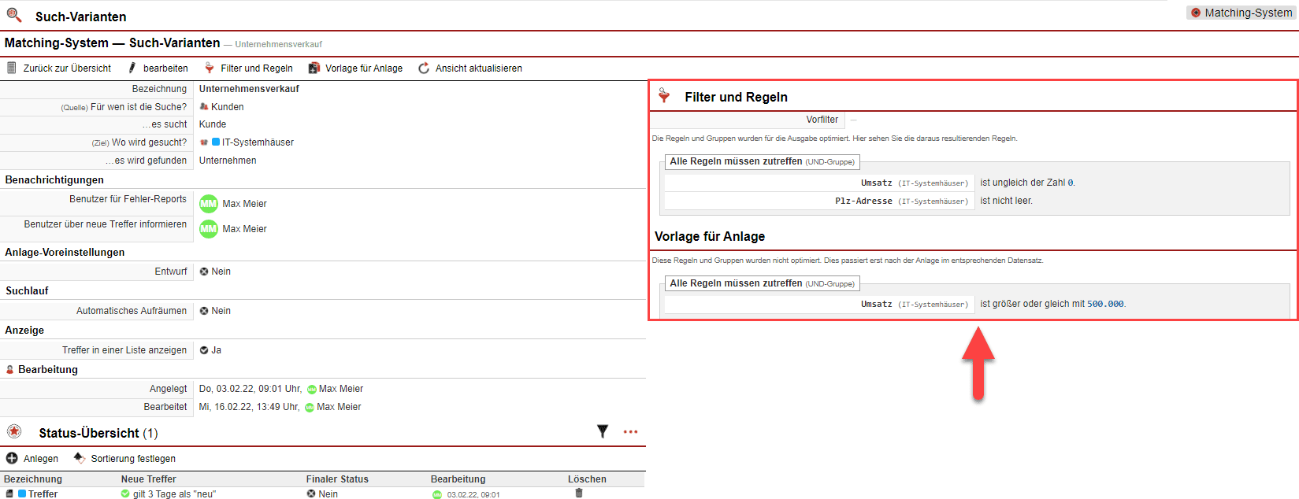Open the Matching-System button top right
This screenshot has height=499, width=1299.
coord(1241,13)
